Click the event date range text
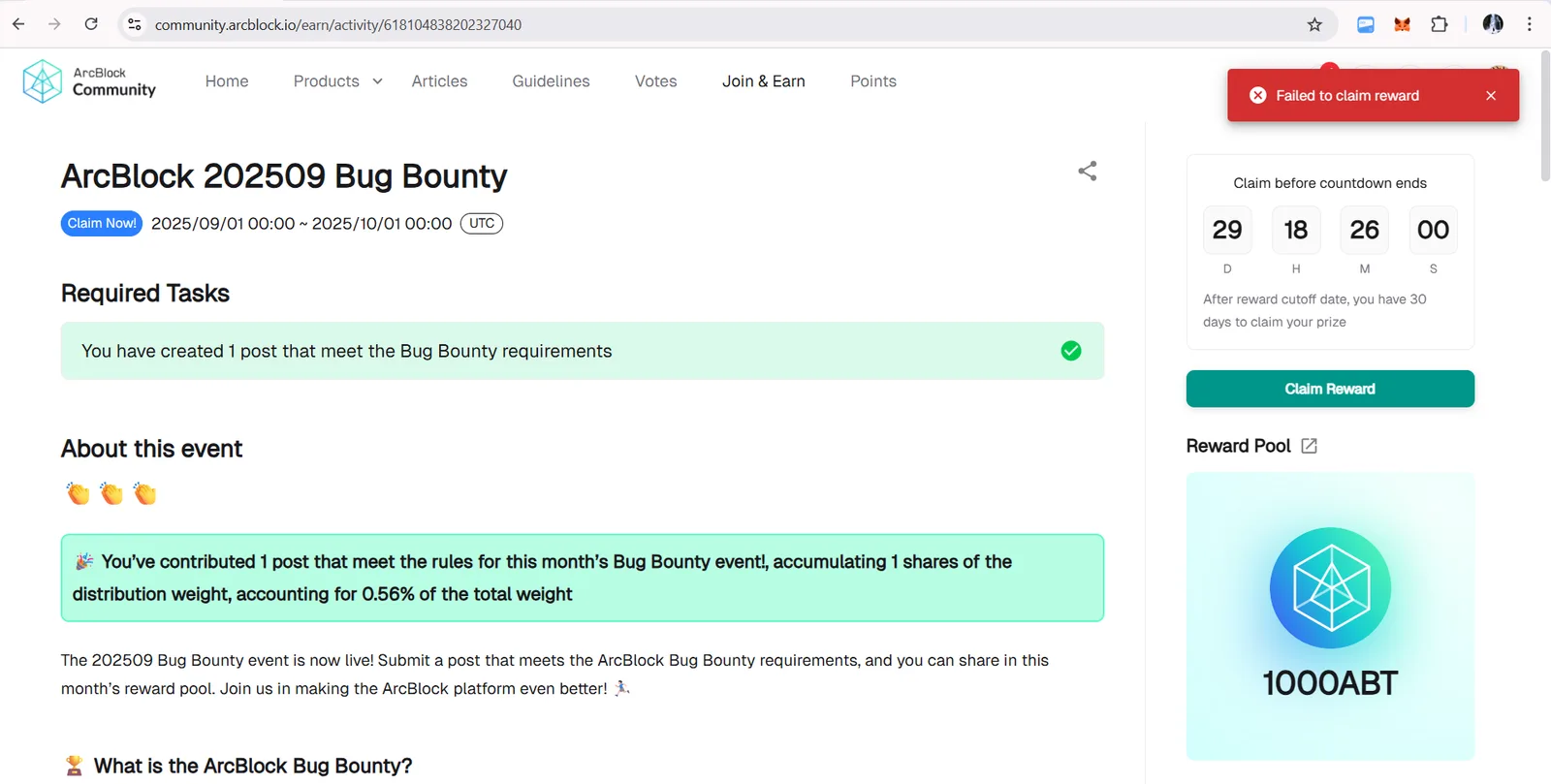This screenshot has width=1551, height=784. (301, 224)
